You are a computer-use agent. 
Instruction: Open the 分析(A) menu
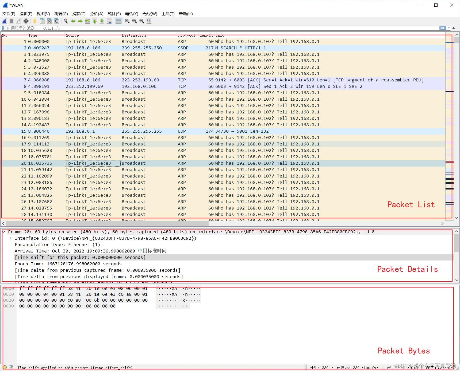click(97, 14)
